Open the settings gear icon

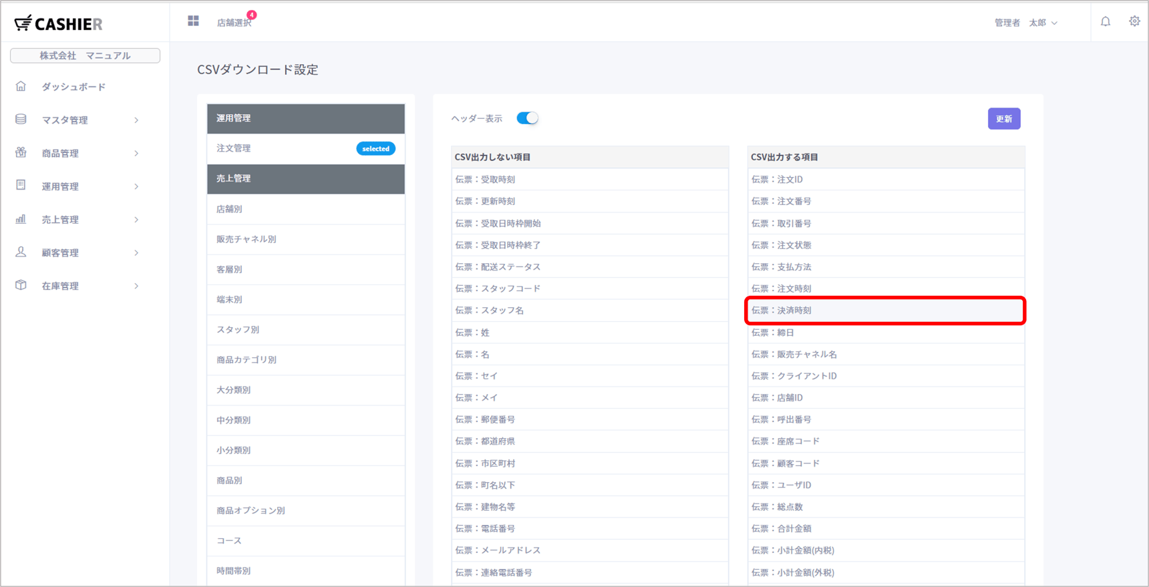pos(1134,22)
